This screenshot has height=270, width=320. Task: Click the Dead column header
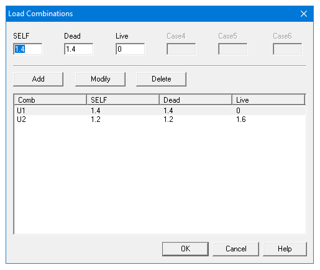click(x=196, y=100)
